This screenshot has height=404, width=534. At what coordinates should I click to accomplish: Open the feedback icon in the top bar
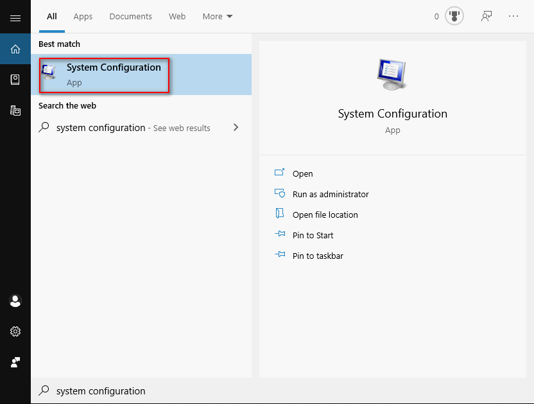point(486,16)
